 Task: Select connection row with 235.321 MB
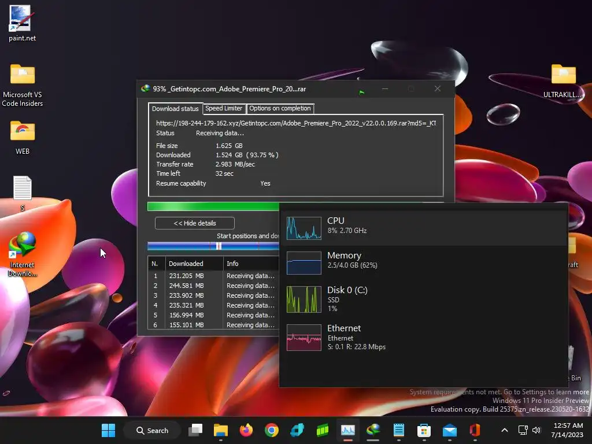(x=214, y=305)
